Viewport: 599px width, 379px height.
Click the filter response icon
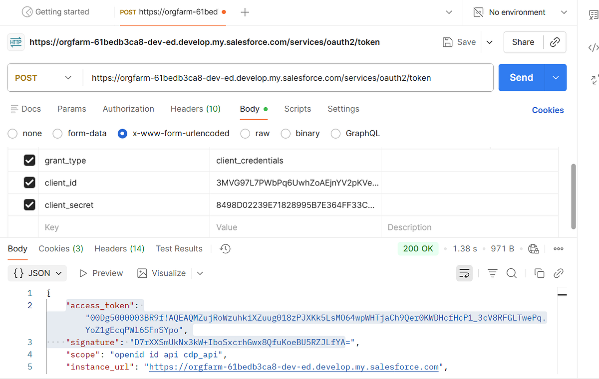(493, 273)
